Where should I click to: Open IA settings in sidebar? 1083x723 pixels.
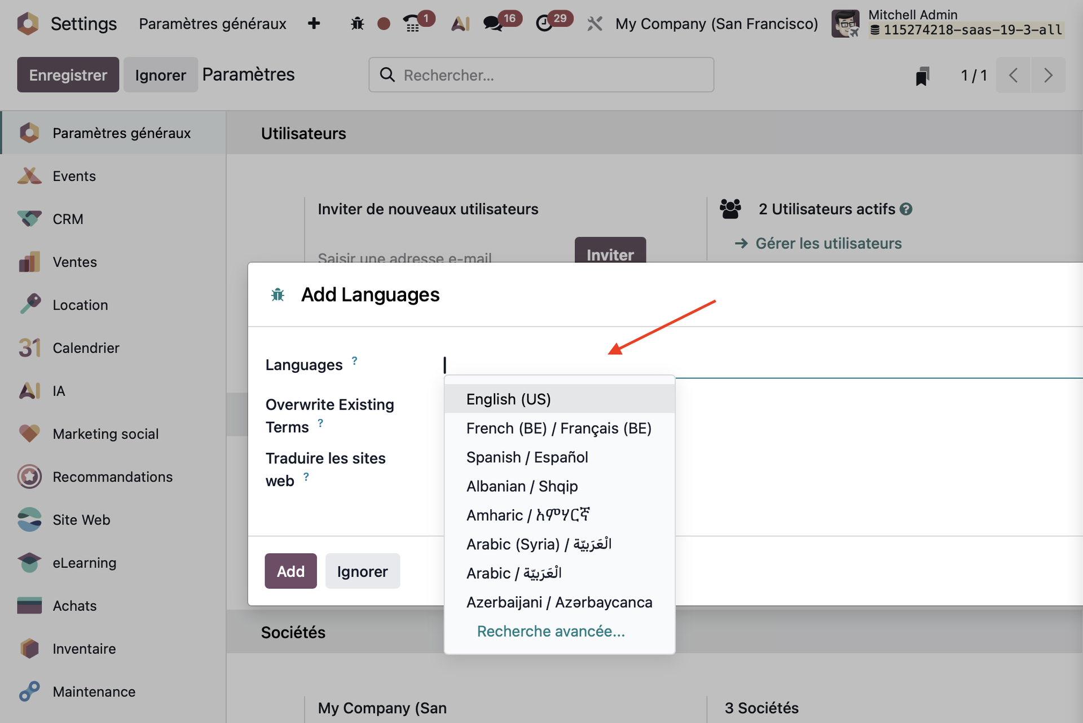tap(113, 391)
